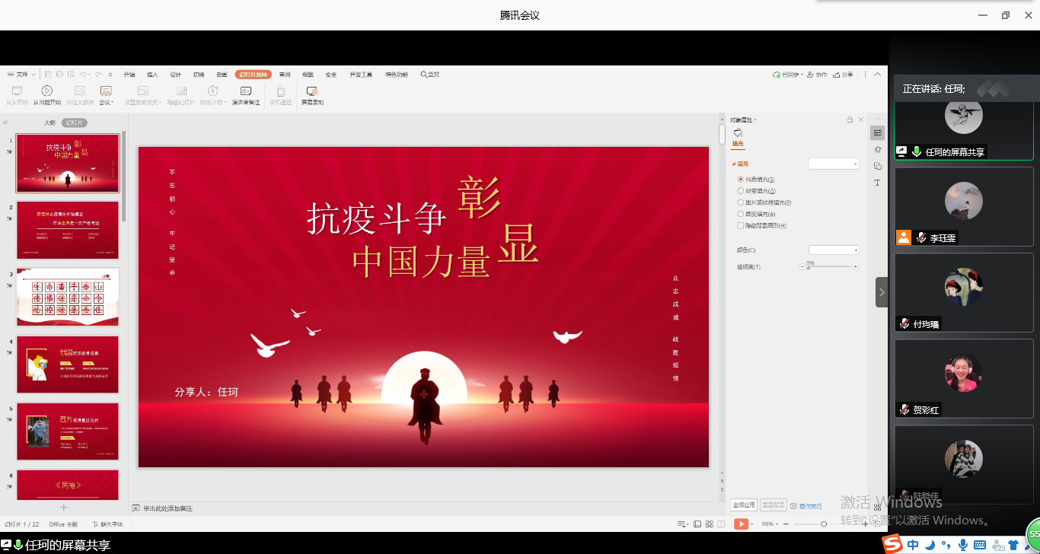The width and height of the screenshot is (1040, 554).
Task: Check the 隐藏背景图形 checkbox
Action: (x=741, y=226)
